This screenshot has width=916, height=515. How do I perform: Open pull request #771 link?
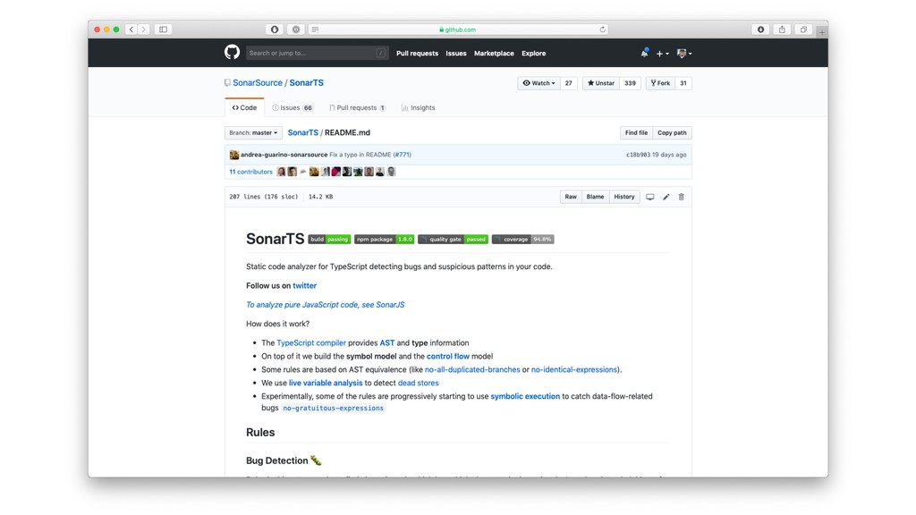tap(402, 155)
